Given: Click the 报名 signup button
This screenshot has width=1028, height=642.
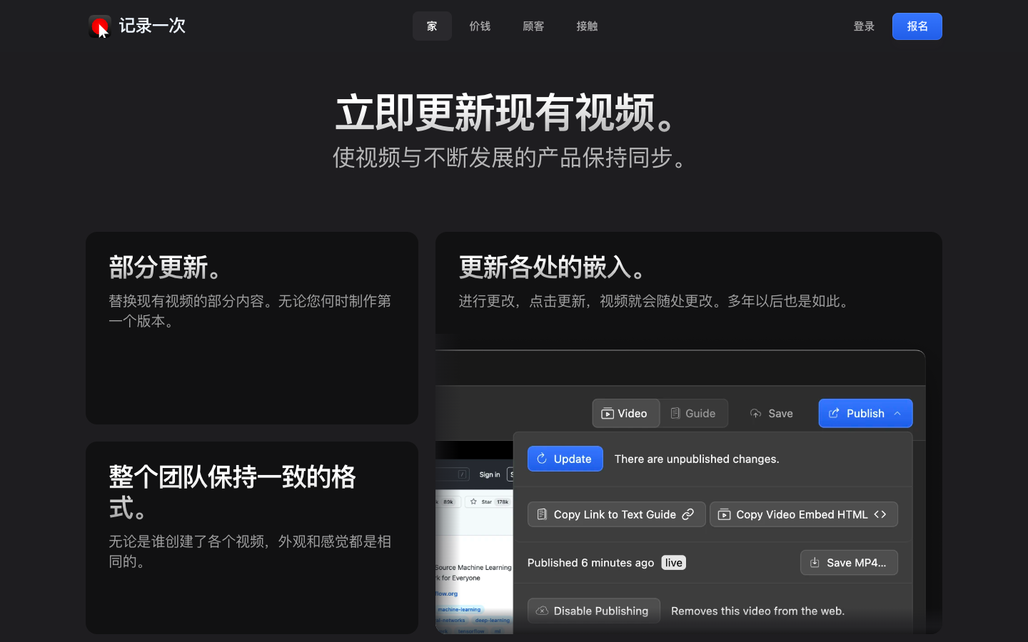Looking at the screenshot, I should point(917,26).
